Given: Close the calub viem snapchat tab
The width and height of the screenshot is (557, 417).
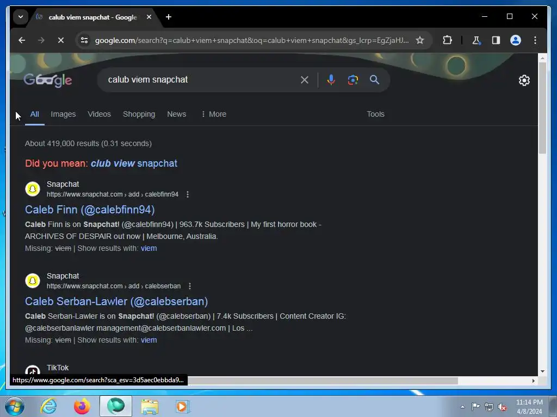Looking at the screenshot, I should click(x=149, y=17).
